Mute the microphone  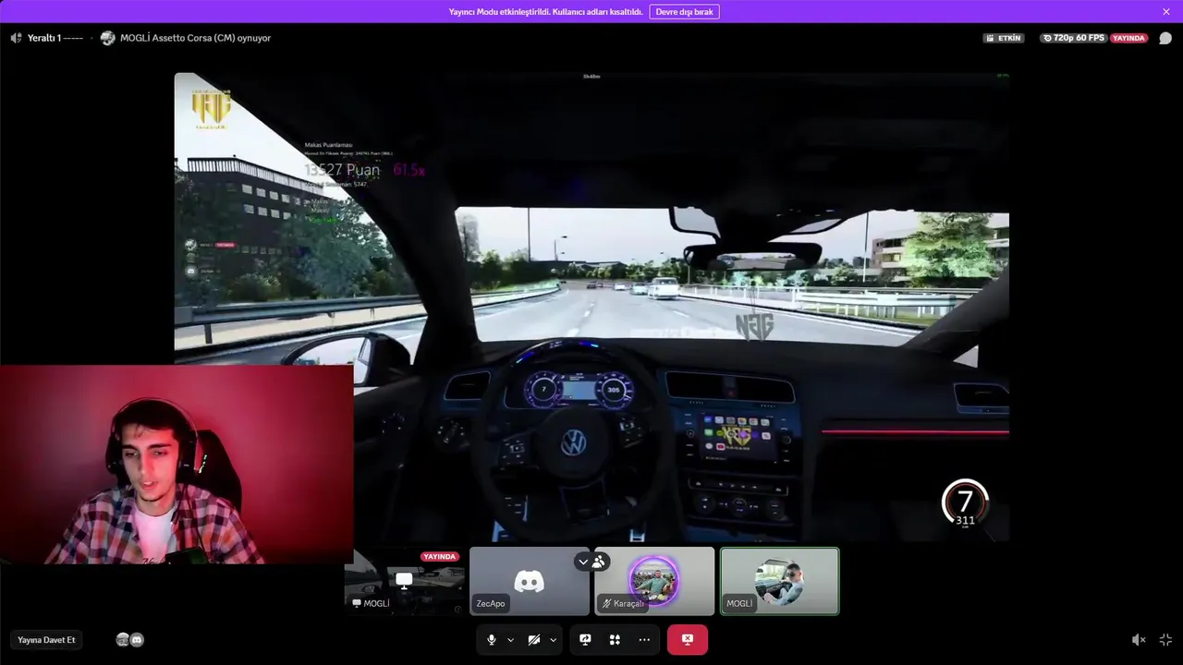(x=491, y=640)
